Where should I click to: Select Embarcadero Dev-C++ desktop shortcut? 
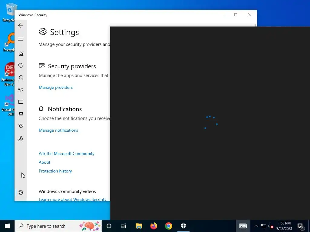tap(8, 74)
